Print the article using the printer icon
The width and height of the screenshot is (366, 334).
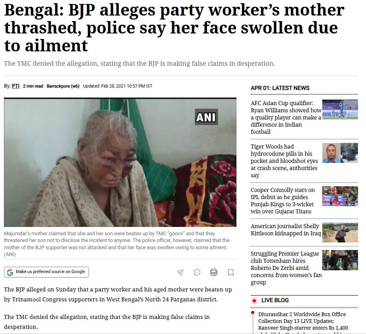tap(214, 272)
